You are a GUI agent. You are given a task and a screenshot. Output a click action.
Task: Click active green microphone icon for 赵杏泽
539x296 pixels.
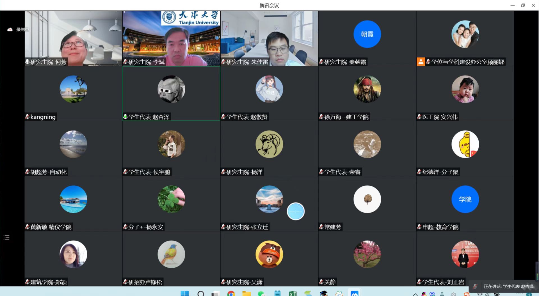[125, 117]
